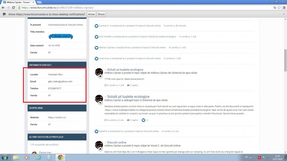Open the lordon.ro website link
Image resolution: width=287 pixels, height=161 pixels.
[x=57, y=118]
